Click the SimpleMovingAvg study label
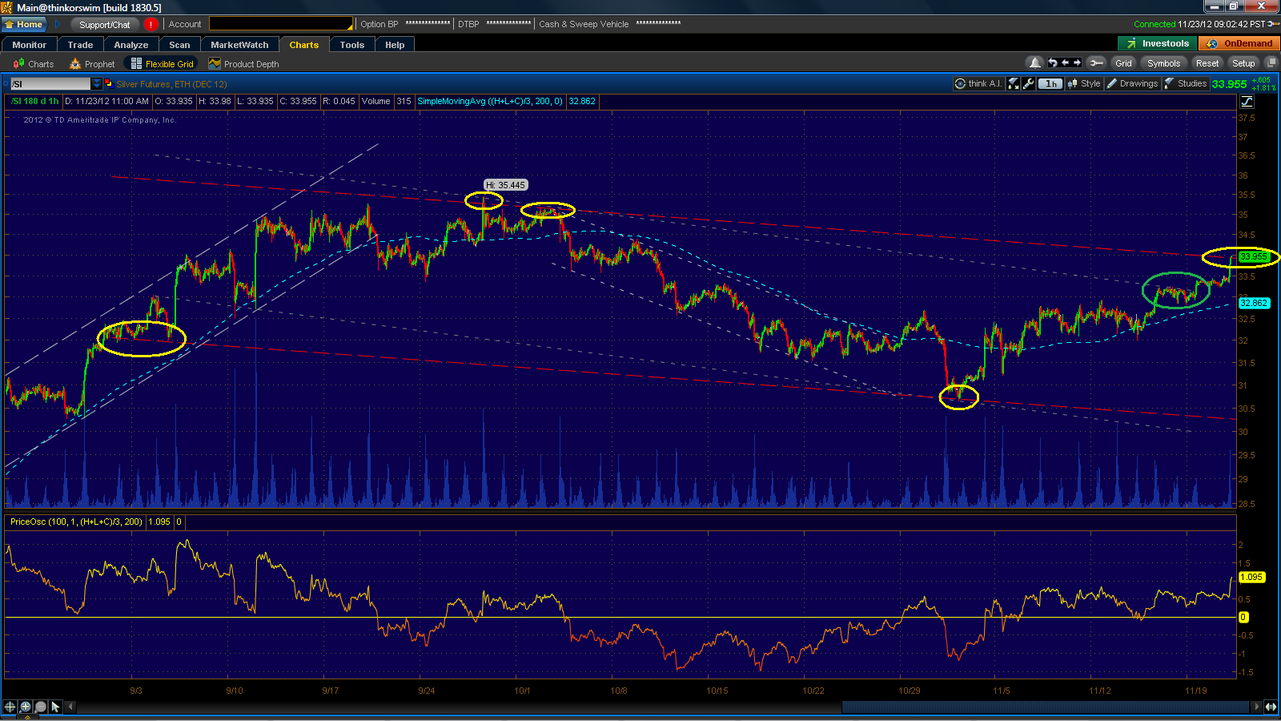The image size is (1281, 721). 490,101
